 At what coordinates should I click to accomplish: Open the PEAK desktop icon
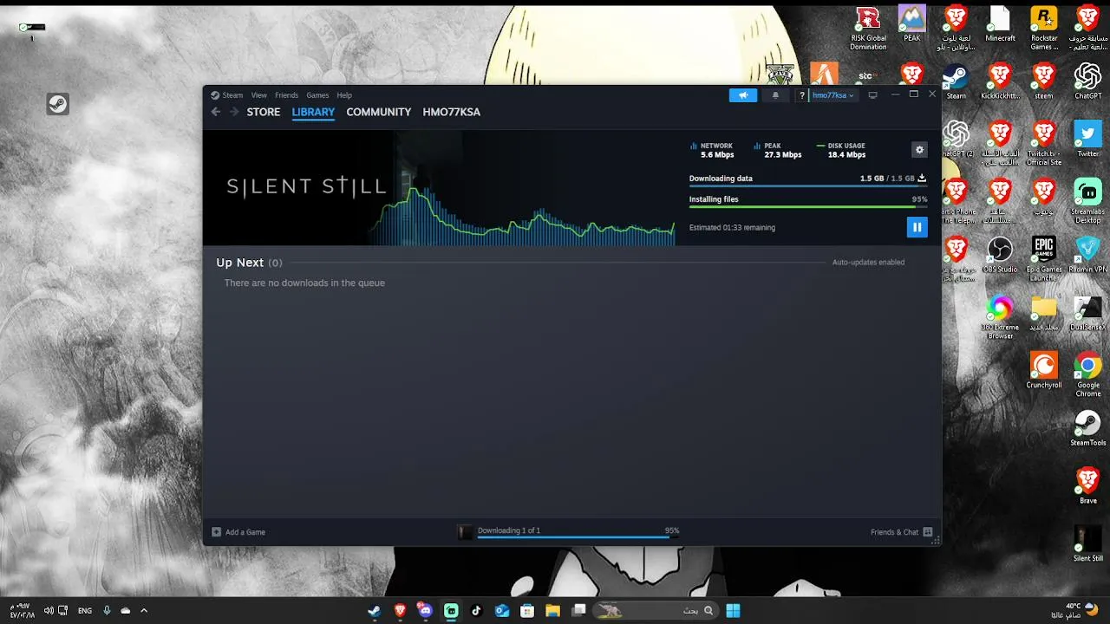912,24
